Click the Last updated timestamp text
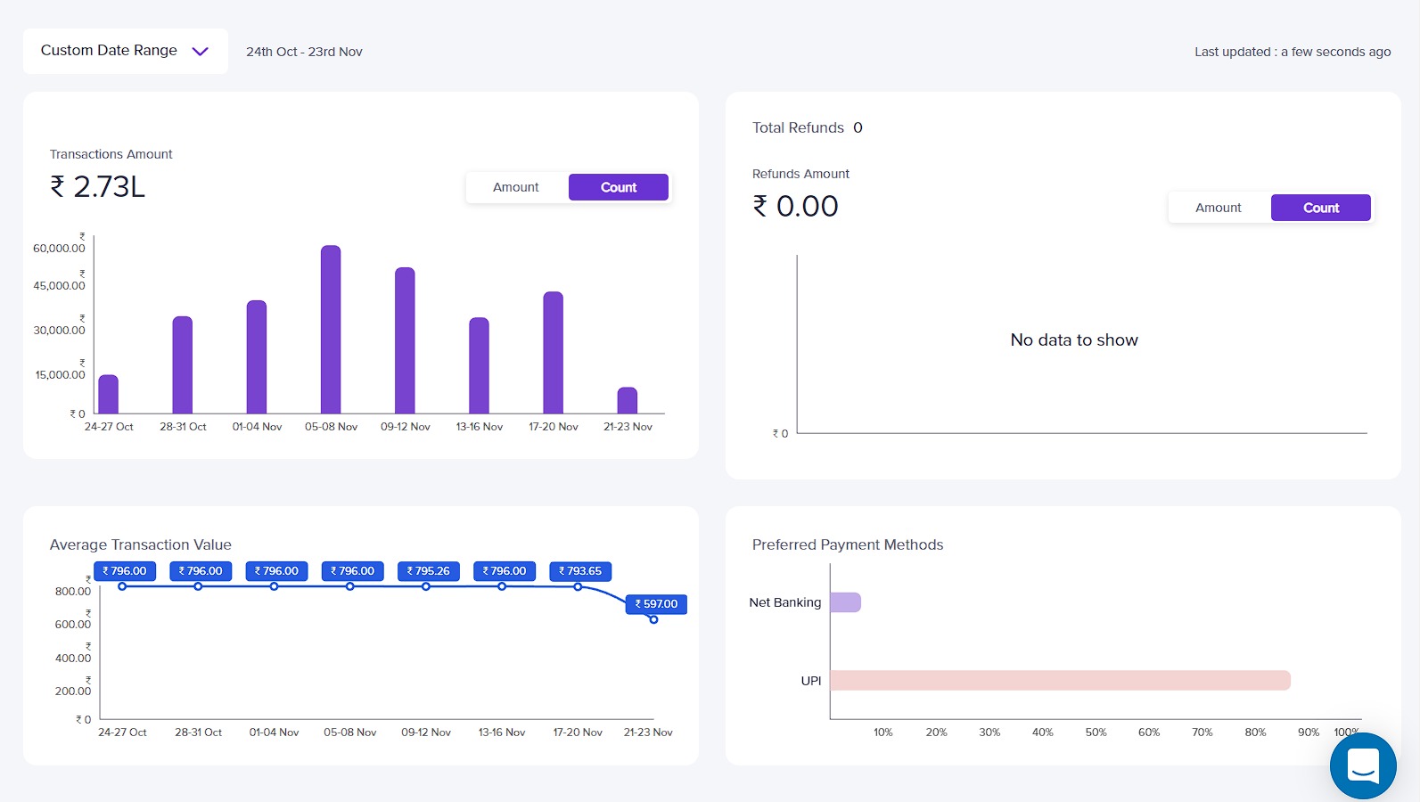 click(1293, 52)
